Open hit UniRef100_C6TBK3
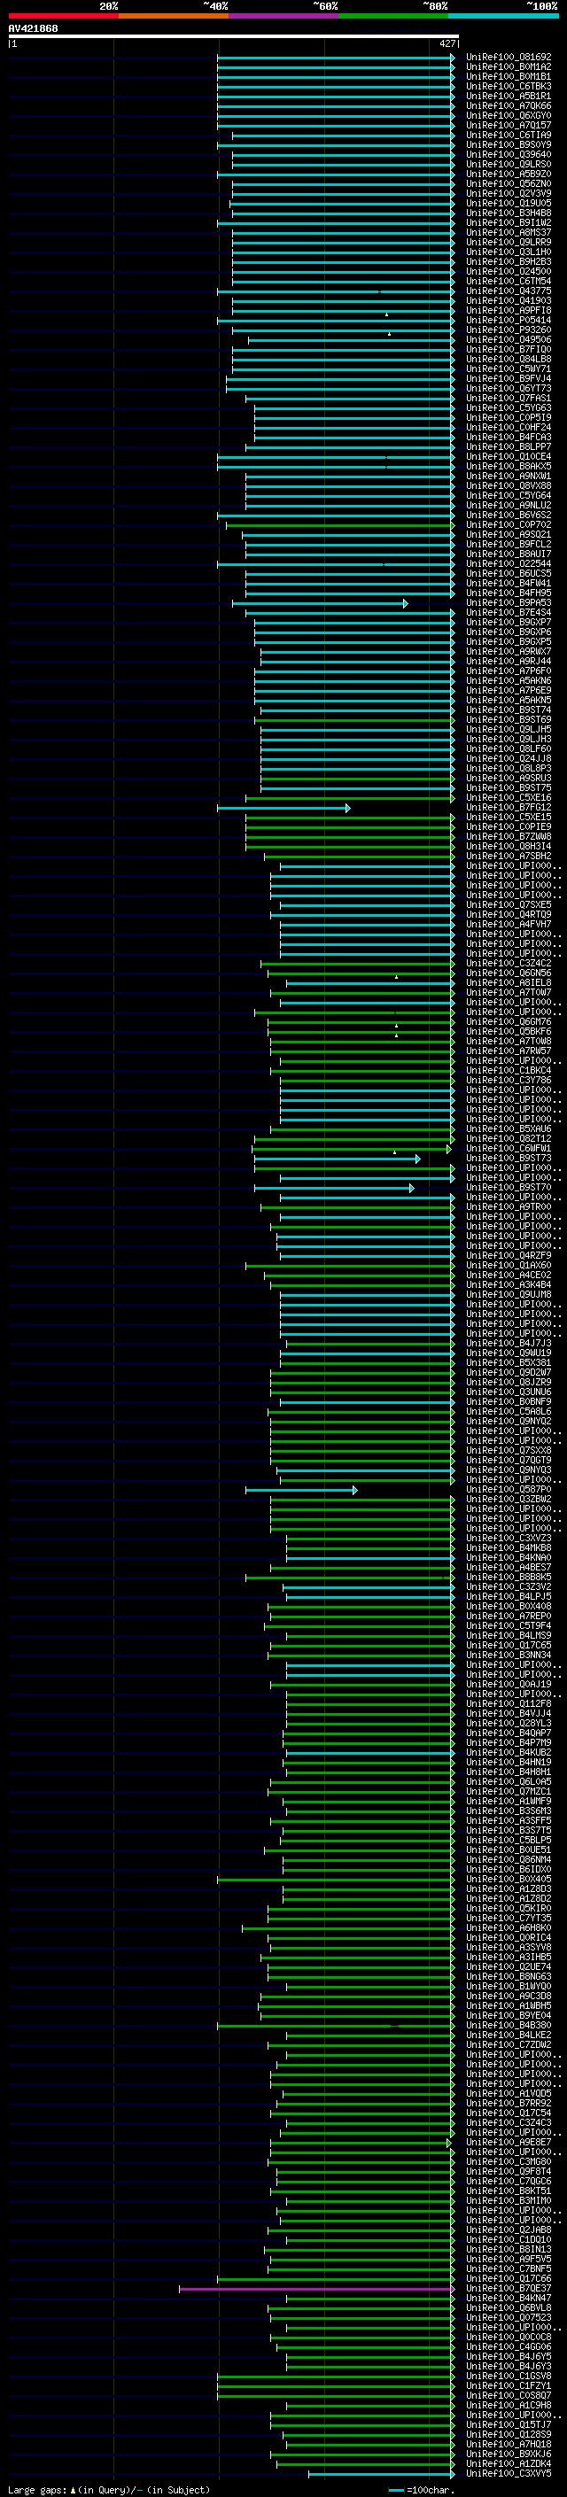The image size is (567, 2497). [508, 86]
